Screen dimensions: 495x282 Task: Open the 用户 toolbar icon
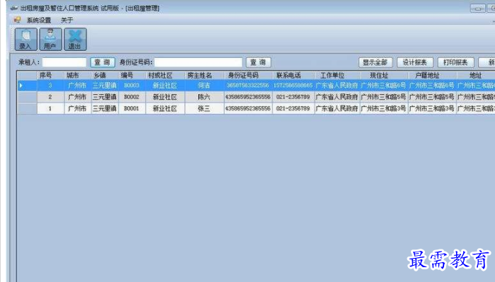coord(50,39)
